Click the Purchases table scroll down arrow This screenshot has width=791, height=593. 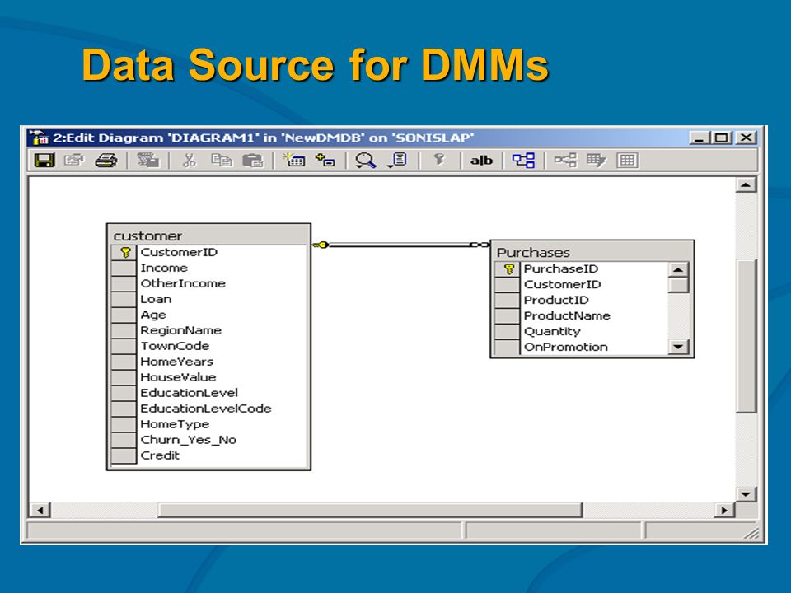tap(678, 347)
